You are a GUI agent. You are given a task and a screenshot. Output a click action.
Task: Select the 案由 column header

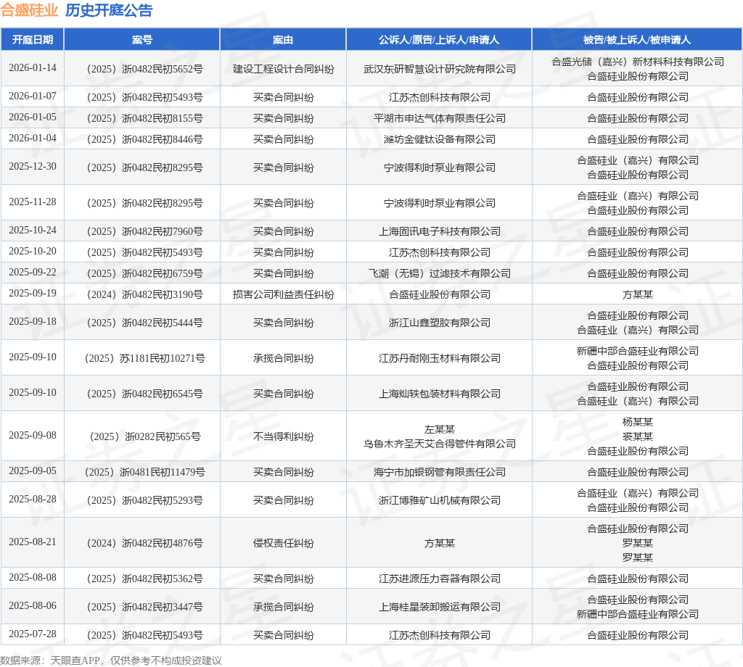click(283, 40)
